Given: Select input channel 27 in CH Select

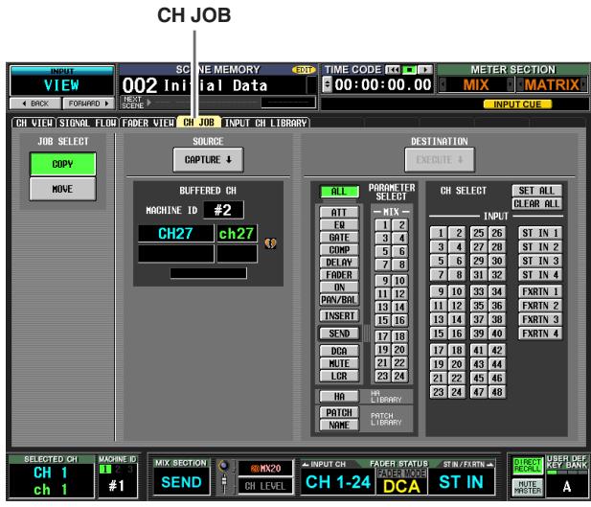Looking at the screenshot, I should coord(479,247).
